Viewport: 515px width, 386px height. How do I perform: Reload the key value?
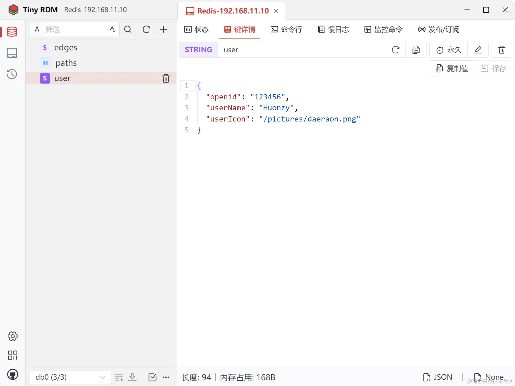pos(396,50)
